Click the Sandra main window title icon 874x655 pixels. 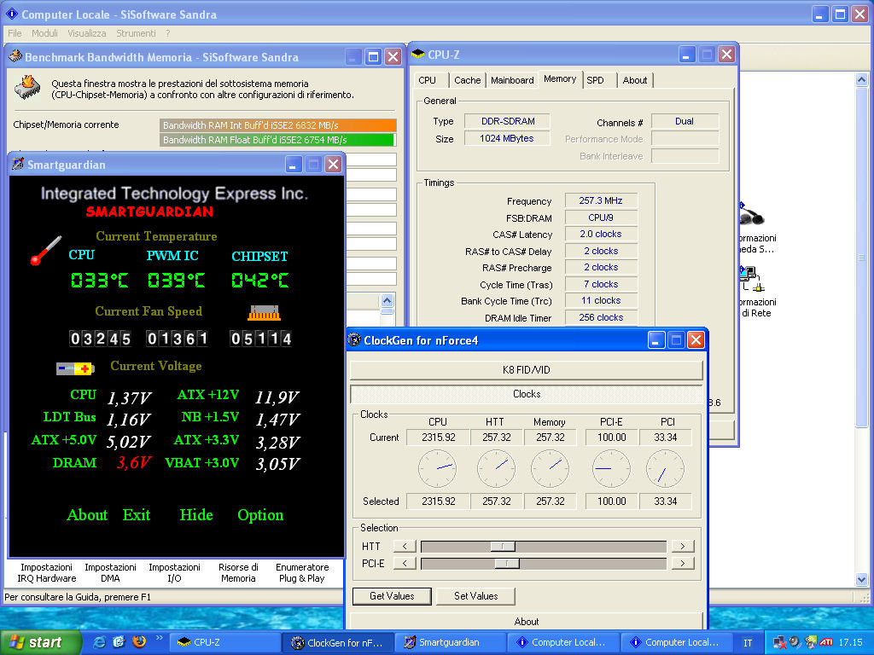pos(11,14)
